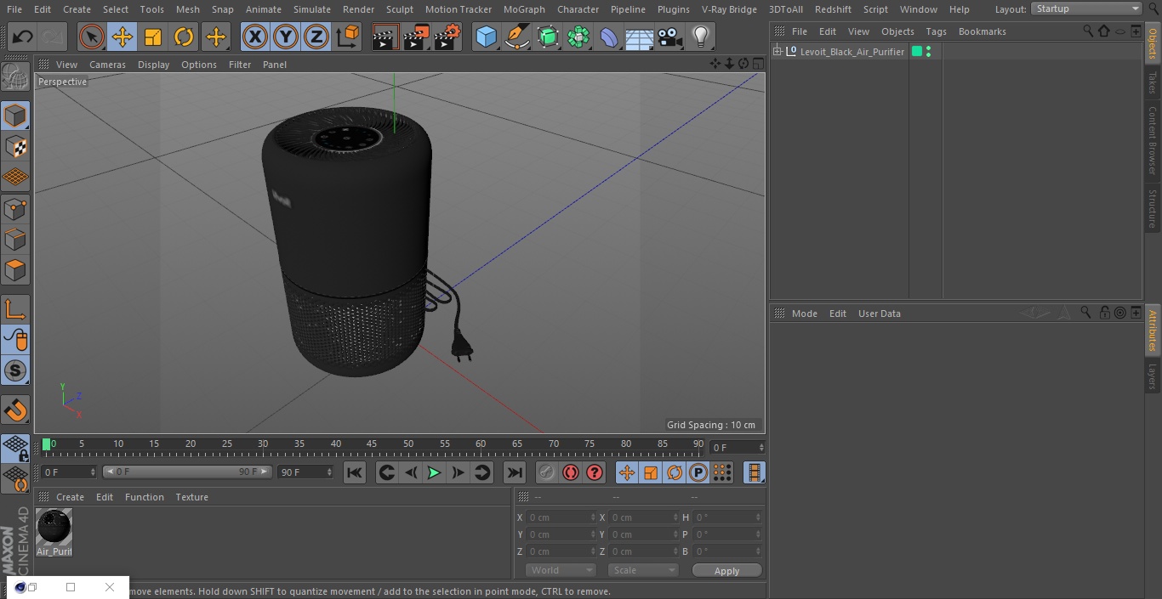Open the Scale mode dropdown
The height and width of the screenshot is (599, 1162).
[642, 570]
